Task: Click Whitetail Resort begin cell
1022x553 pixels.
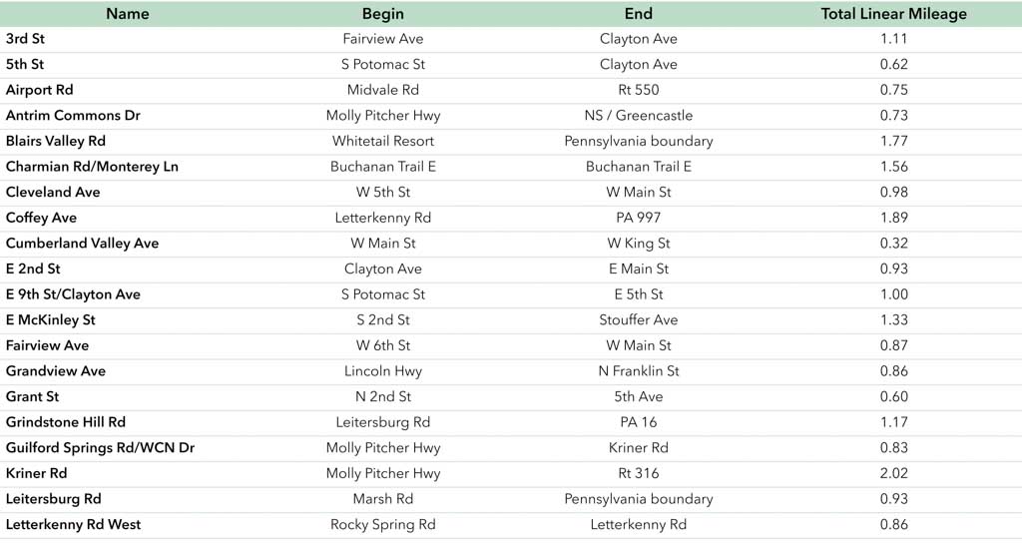Action: pos(383,141)
